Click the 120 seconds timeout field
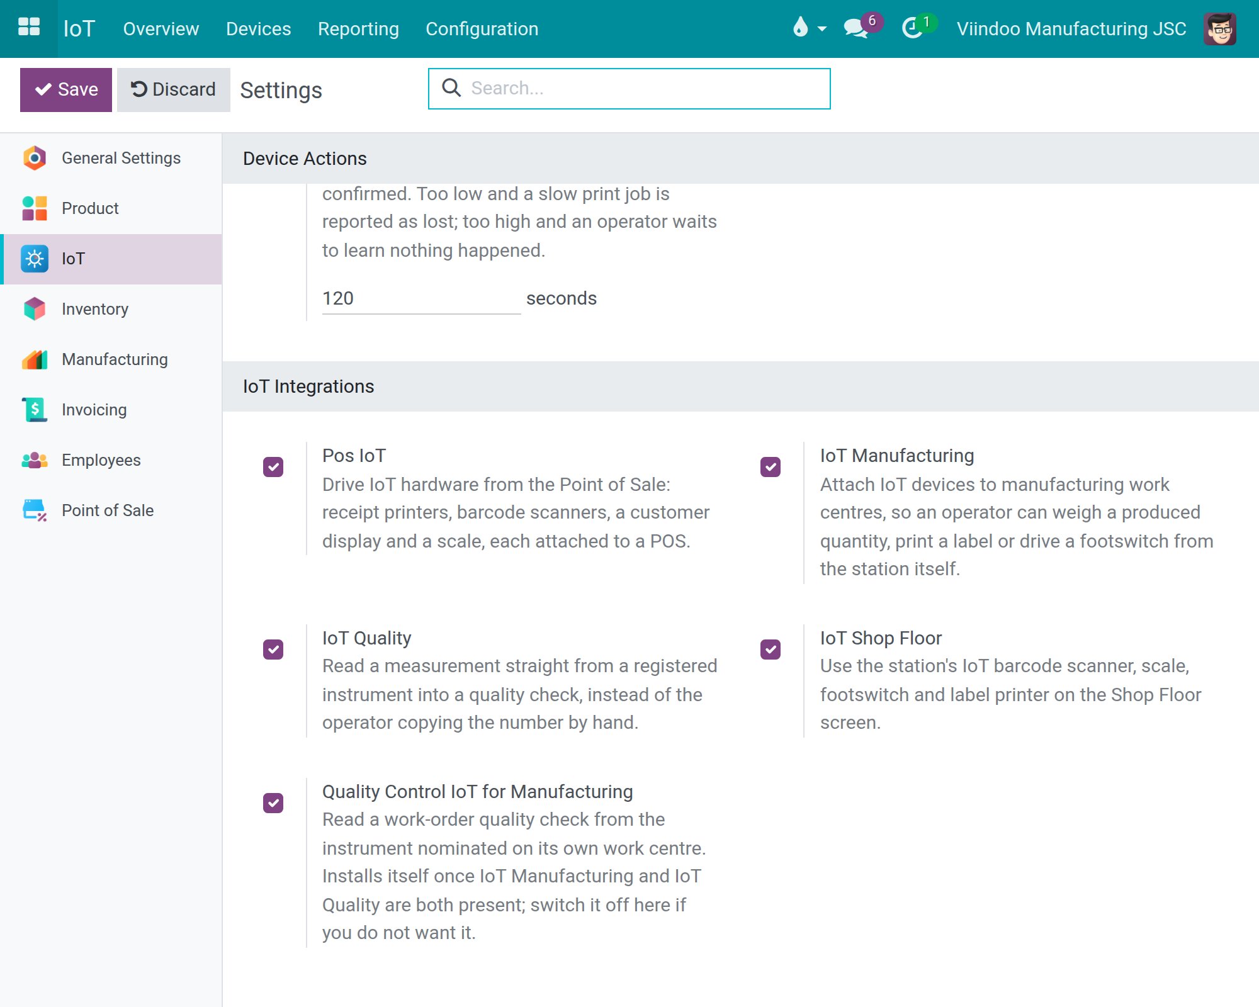Viewport: 1259px width, 1007px height. coord(421,298)
